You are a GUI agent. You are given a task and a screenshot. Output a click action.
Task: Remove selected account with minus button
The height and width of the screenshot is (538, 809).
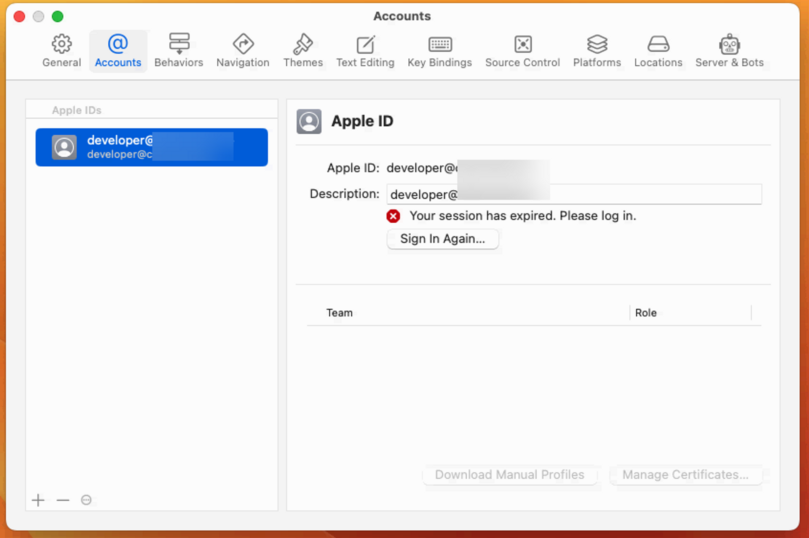[x=63, y=500]
